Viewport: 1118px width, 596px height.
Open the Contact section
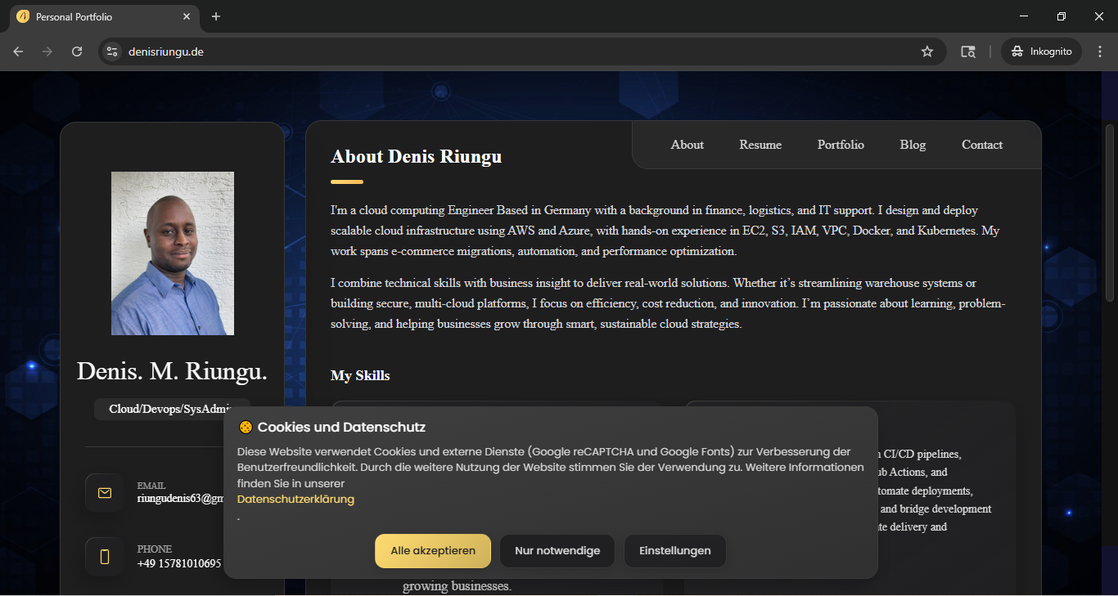click(x=981, y=145)
